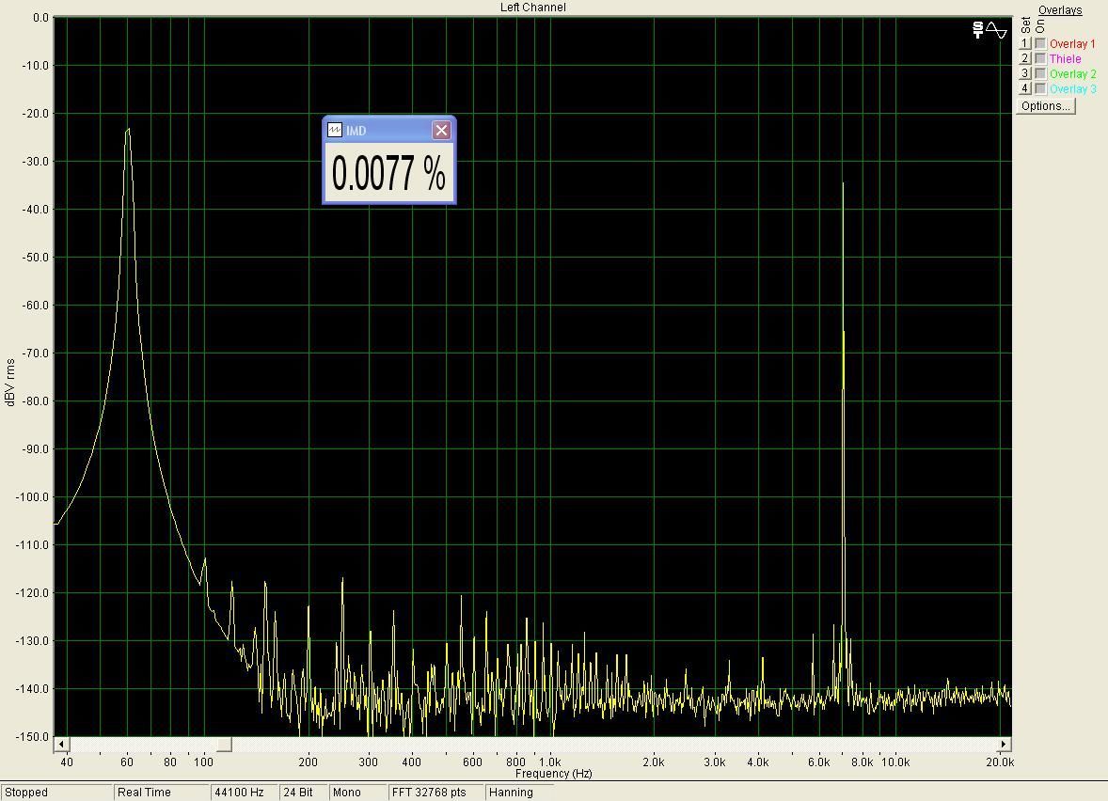Click the Left Channel plot title

coord(532,8)
